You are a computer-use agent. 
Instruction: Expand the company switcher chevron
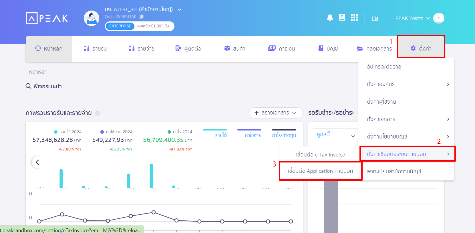(179, 9)
